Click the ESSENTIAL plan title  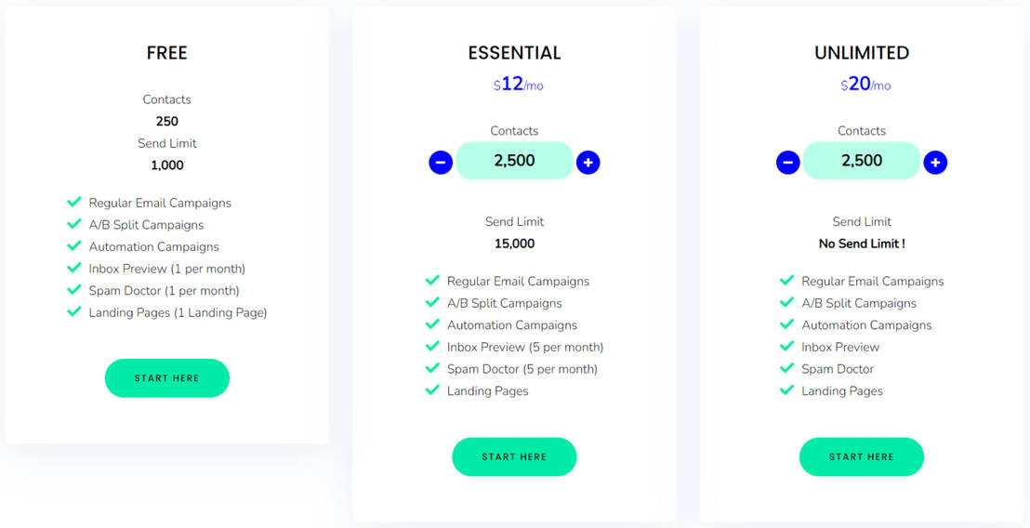click(x=514, y=53)
